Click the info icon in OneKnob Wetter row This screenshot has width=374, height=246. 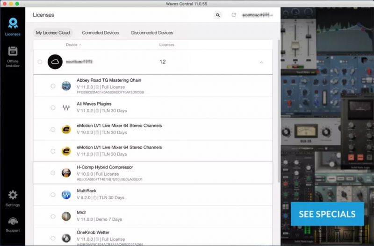tap(97, 239)
